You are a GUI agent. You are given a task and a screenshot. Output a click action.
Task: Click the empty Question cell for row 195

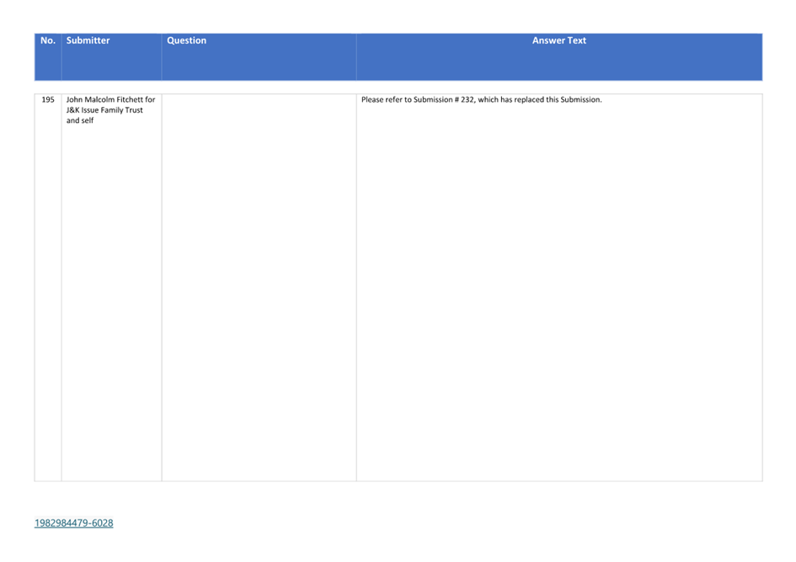pos(259,288)
